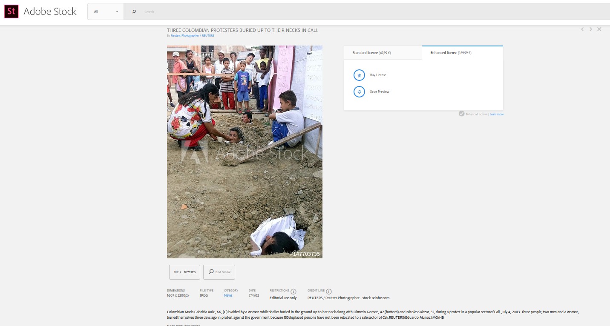Open the Adobe Stock home text link
This screenshot has height=326, width=610.
(x=50, y=11)
